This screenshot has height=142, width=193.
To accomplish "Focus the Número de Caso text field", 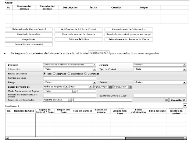I will [69, 78].
